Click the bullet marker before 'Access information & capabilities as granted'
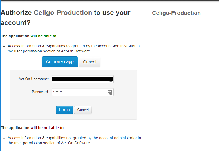The image size is (219, 151). point(4,46)
